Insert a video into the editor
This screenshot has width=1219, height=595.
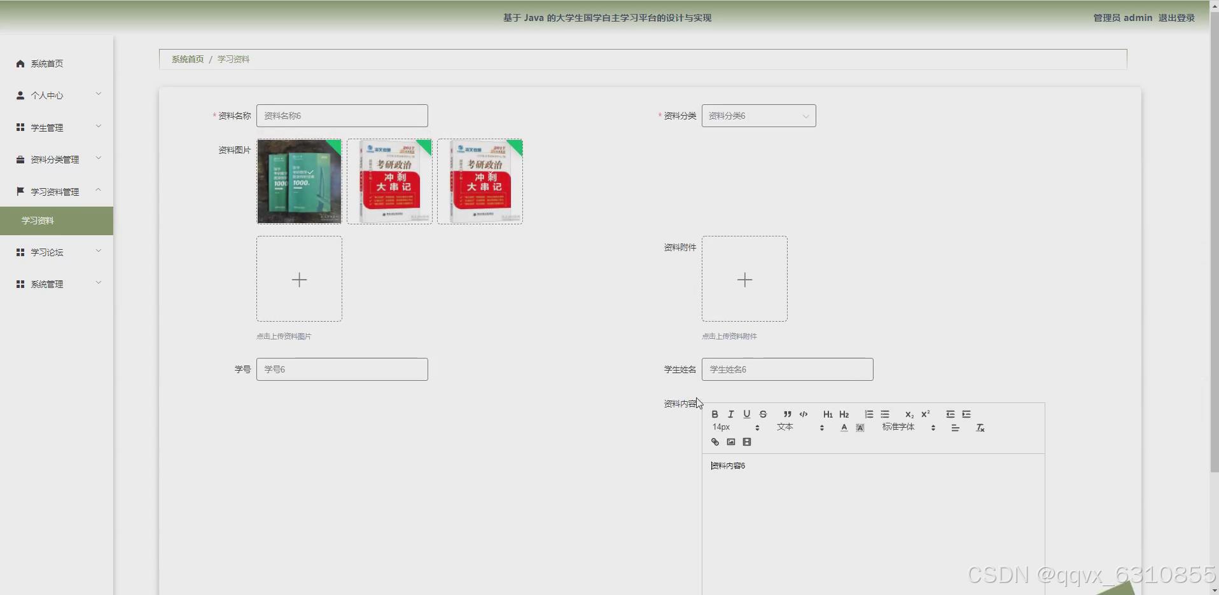[x=747, y=442]
